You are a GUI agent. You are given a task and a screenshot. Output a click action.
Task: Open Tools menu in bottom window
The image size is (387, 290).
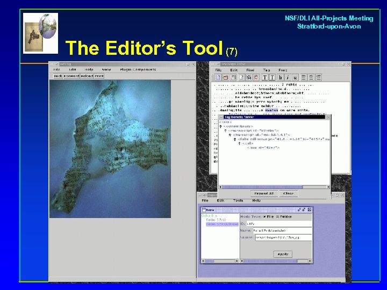coord(238,200)
